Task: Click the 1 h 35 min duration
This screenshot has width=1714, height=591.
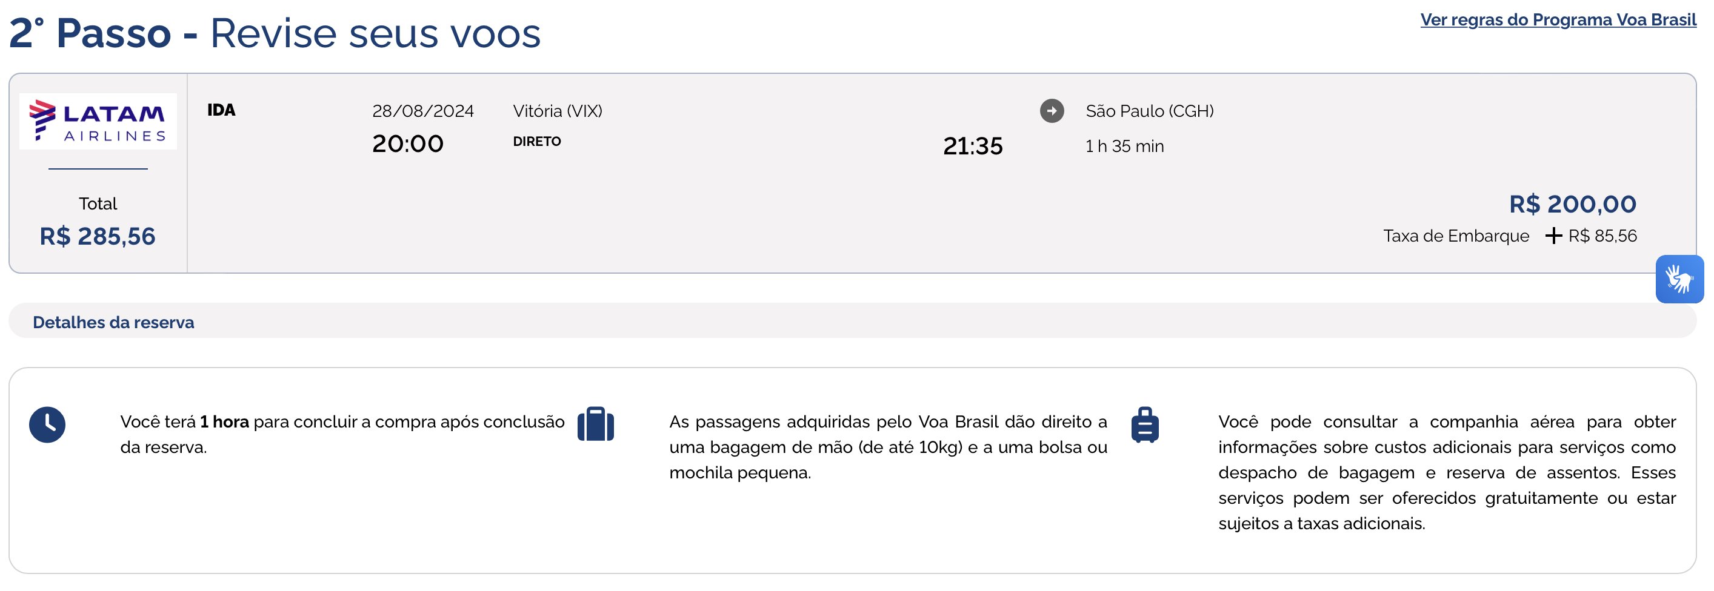Action: click(1124, 147)
